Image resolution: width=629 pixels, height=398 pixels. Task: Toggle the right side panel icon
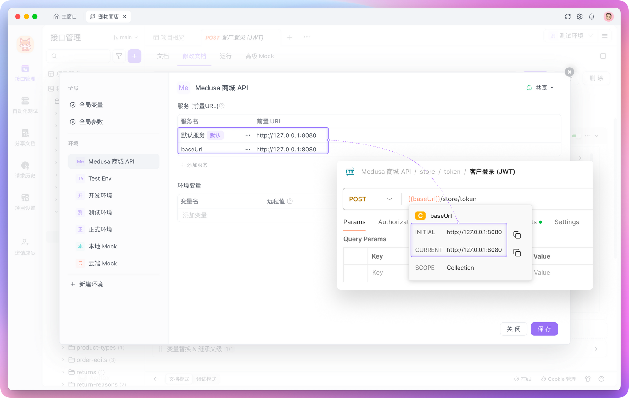[x=603, y=56]
